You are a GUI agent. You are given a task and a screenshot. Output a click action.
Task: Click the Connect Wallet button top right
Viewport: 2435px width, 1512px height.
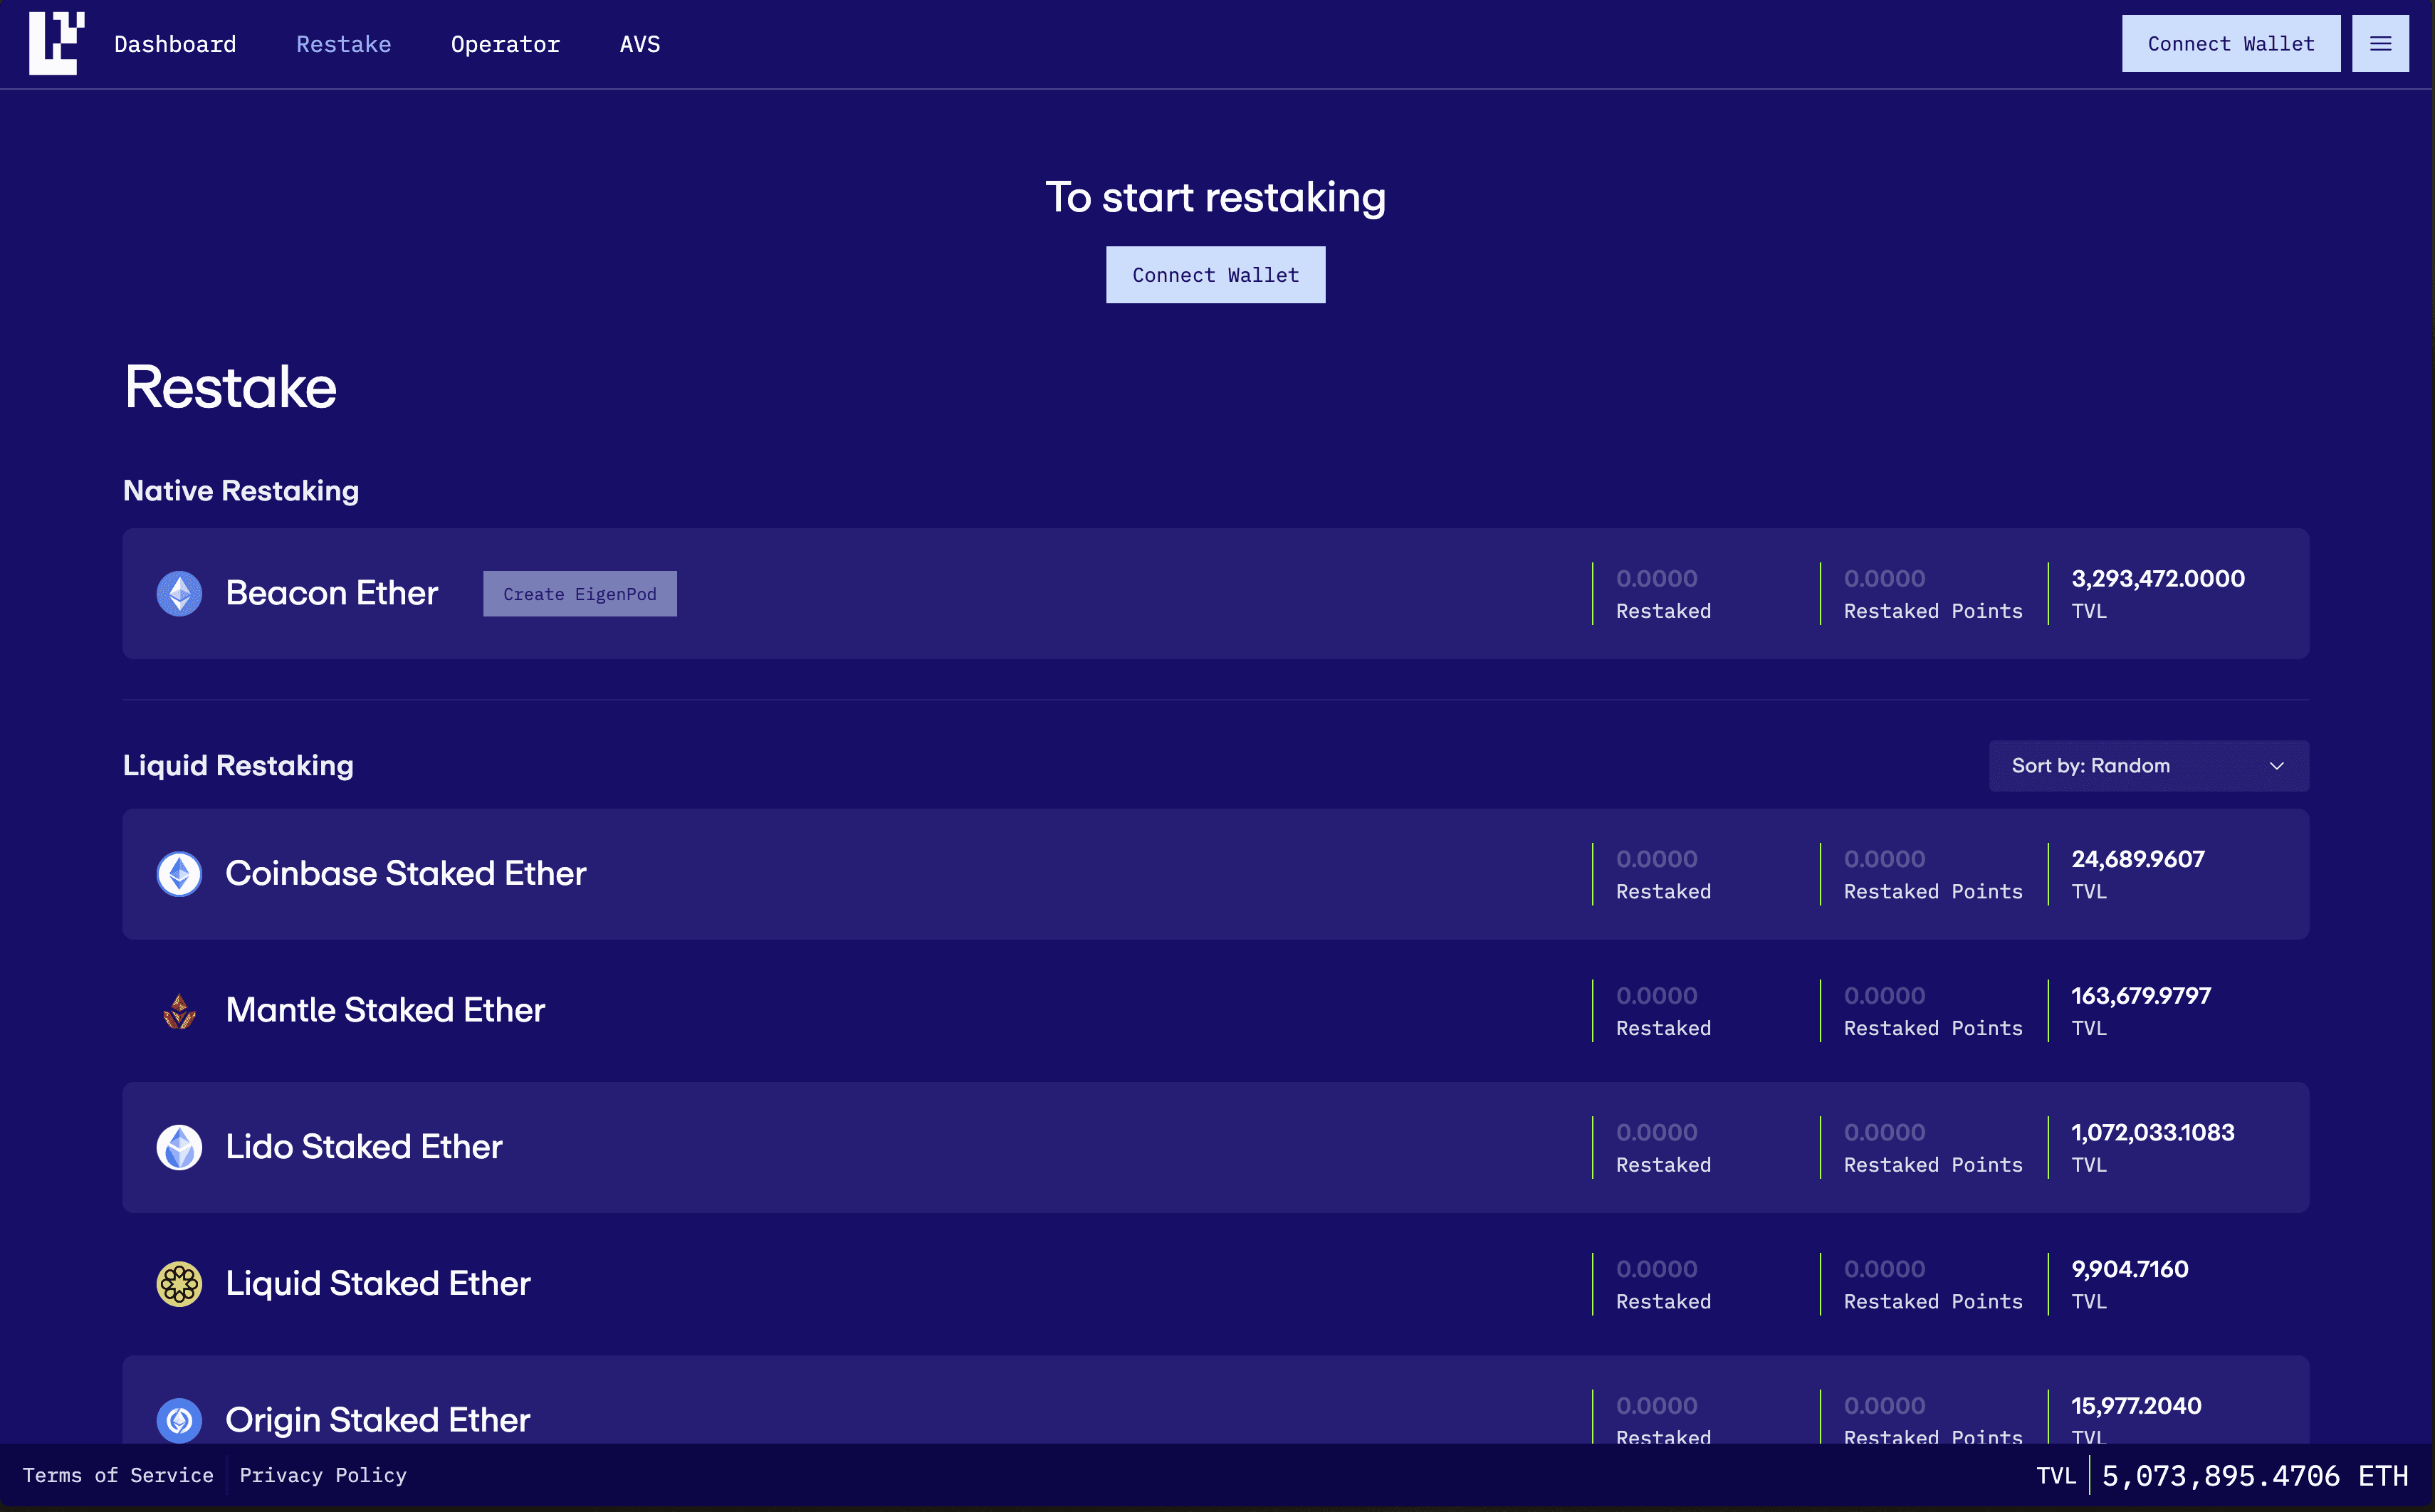[x=2231, y=43]
